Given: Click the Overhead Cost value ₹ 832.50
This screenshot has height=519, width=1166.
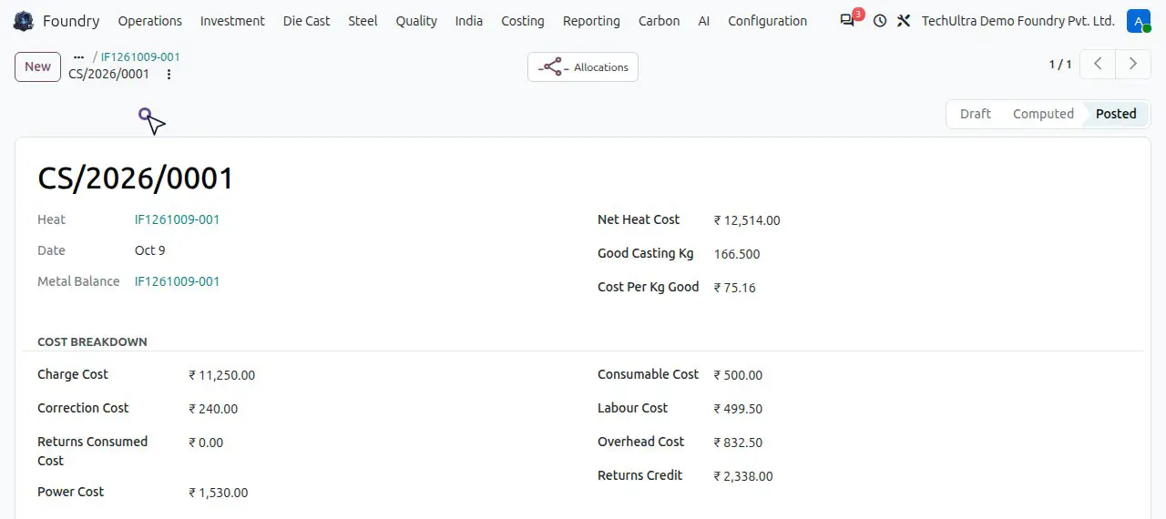Looking at the screenshot, I should click(x=738, y=443).
